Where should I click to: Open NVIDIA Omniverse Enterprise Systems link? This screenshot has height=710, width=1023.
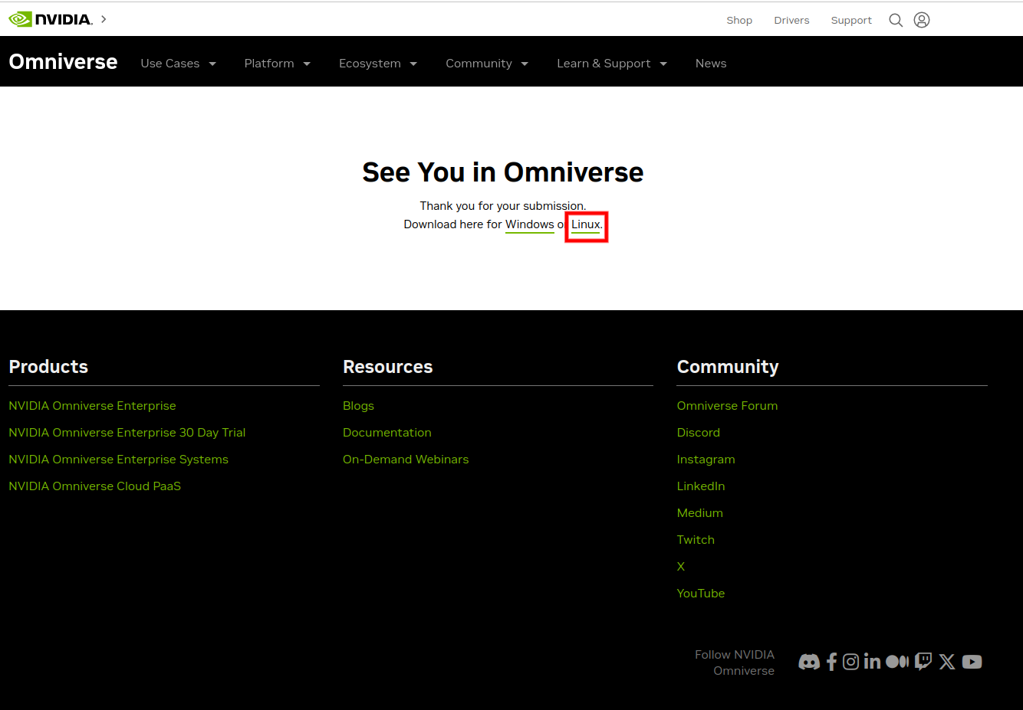point(118,460)
